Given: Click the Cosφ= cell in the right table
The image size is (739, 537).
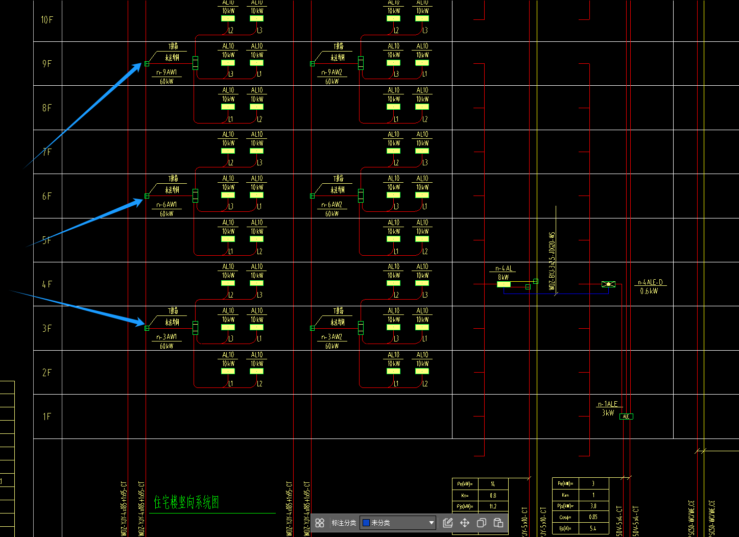Looking at the screenshot, I should point(565,517).
